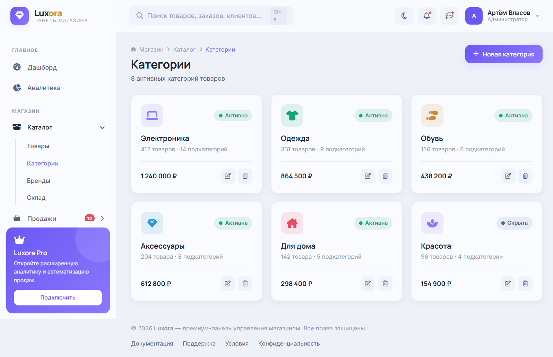
Task: Click the Продажи badge showing 12
Action: (x=89, y=218)
